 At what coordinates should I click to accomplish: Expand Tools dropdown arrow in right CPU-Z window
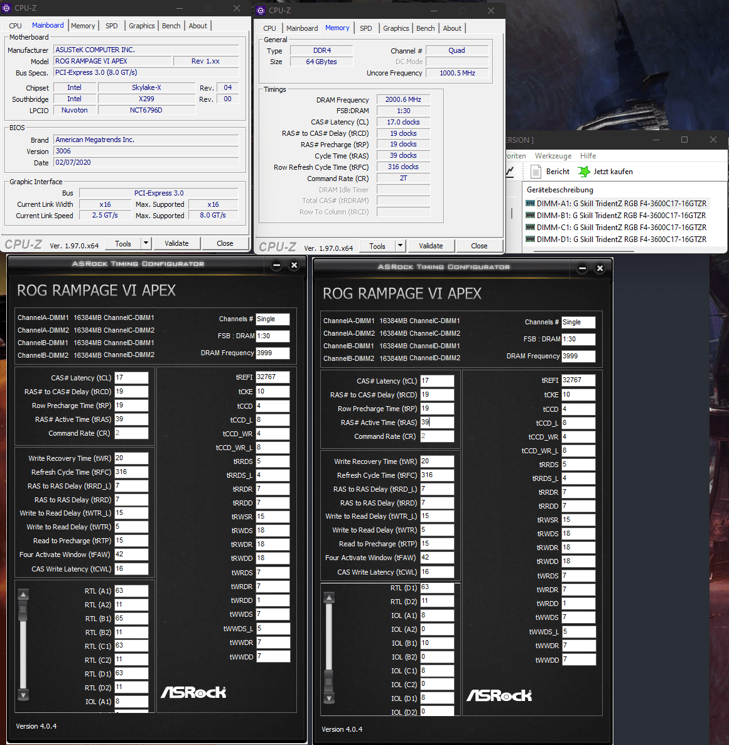tap(401, 246)
